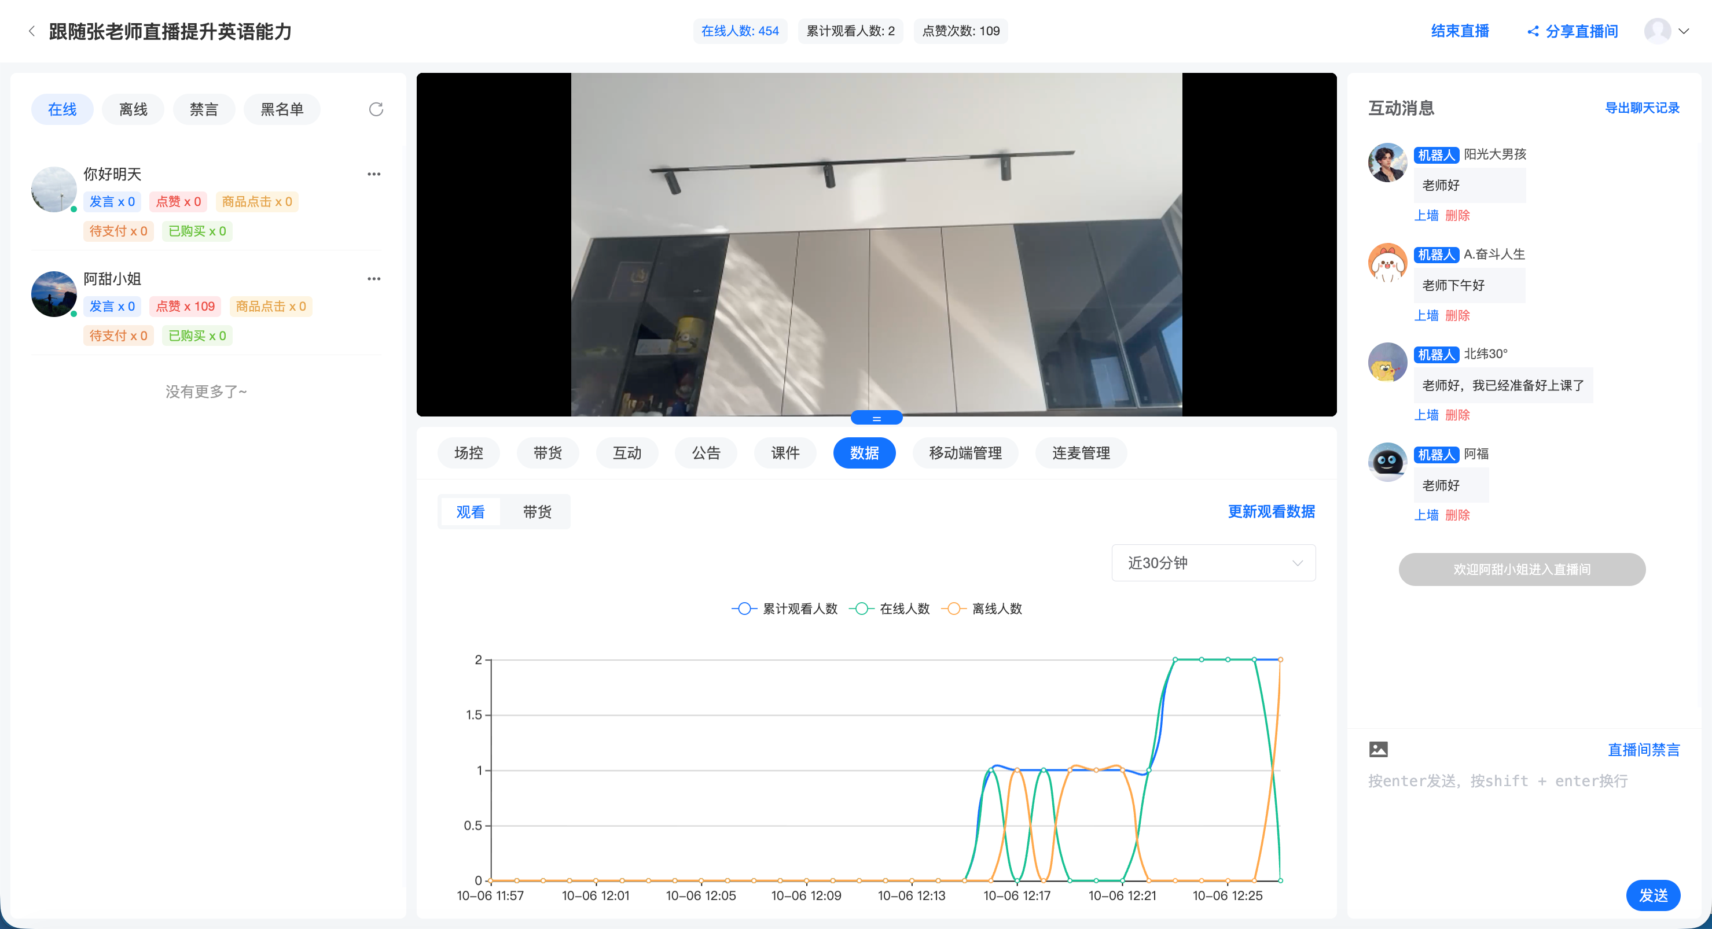Open the 场控 tab
Viewport: 1712px width, 929px height.
point(469,453)
